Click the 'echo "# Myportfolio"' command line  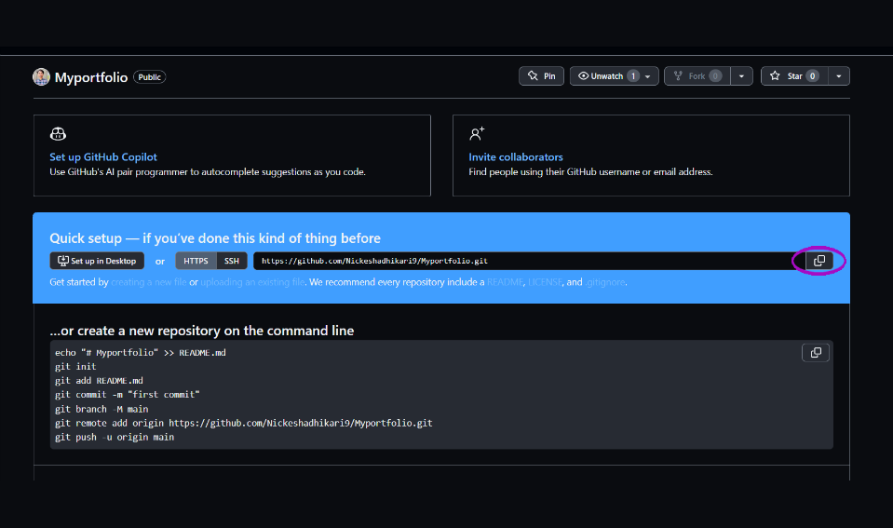(x=140, y=353)
